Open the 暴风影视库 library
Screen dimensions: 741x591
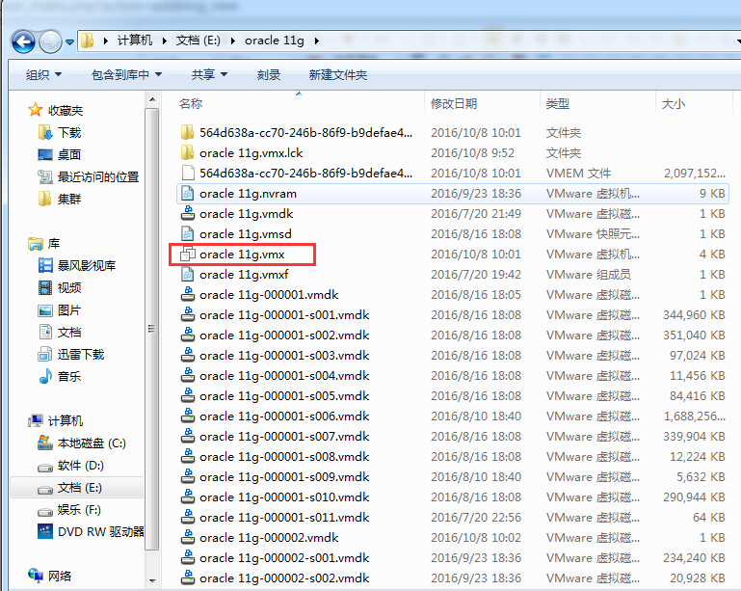[x=87, y=266]
